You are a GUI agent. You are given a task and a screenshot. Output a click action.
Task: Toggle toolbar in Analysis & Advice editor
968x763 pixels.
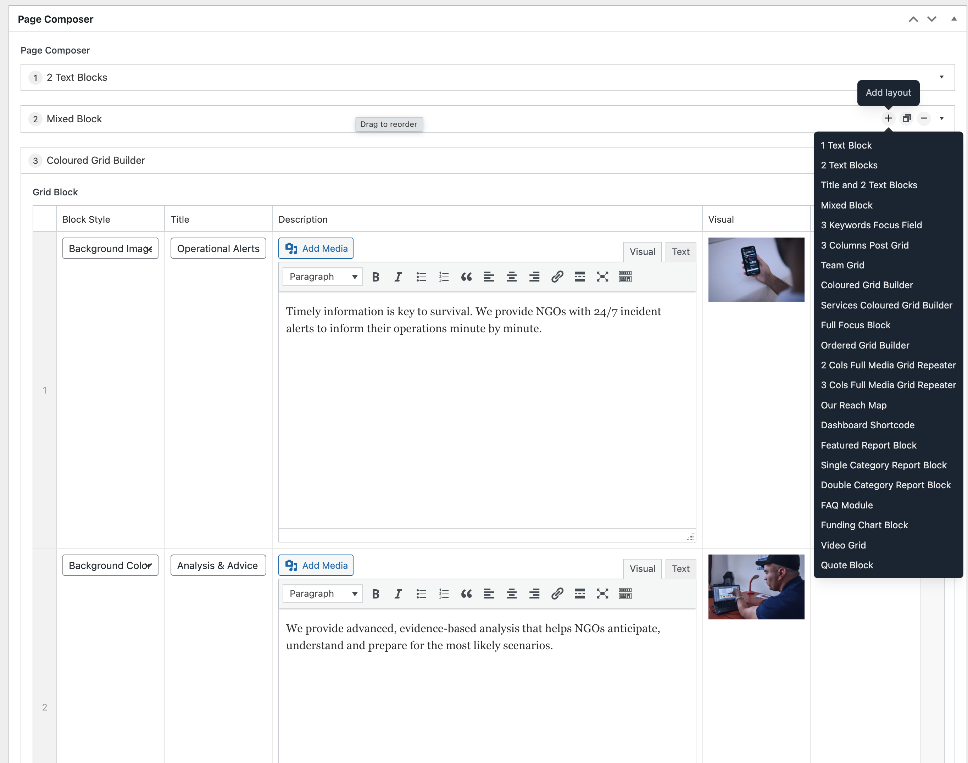coord(625,594)
